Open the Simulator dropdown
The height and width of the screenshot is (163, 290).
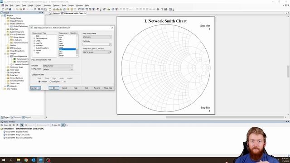click(x=58, y=66)
